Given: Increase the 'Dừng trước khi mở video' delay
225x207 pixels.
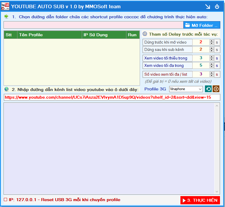Looking at the screenshot, I should 211,41.
